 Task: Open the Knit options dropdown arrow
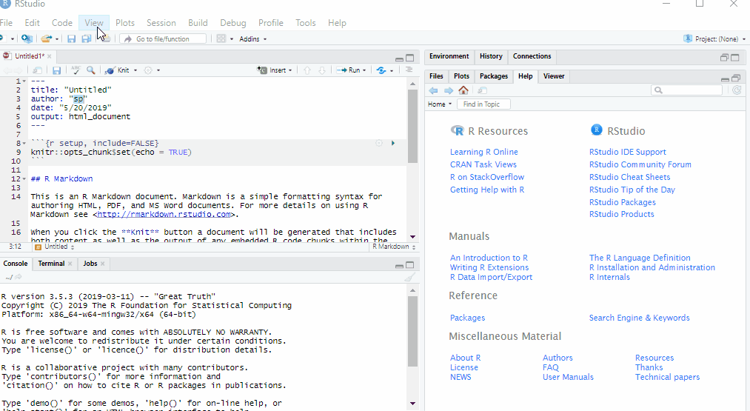135,70
